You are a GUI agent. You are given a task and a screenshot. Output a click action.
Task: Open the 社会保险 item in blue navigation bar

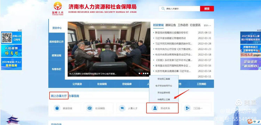(x=102, y=84)
